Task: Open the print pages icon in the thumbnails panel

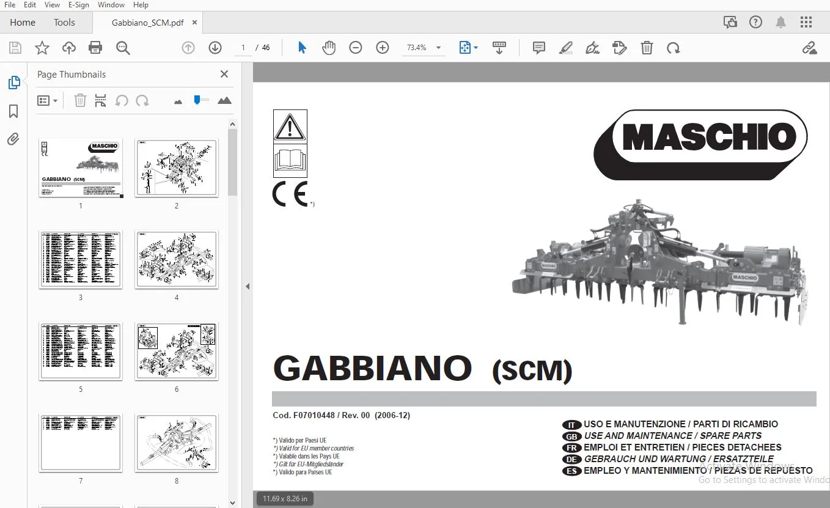Action: [x=101, y=100]
